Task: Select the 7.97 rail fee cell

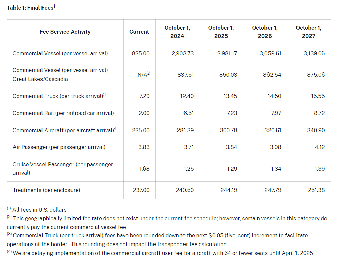Action: pyautogui.click(x=276, y=113)
